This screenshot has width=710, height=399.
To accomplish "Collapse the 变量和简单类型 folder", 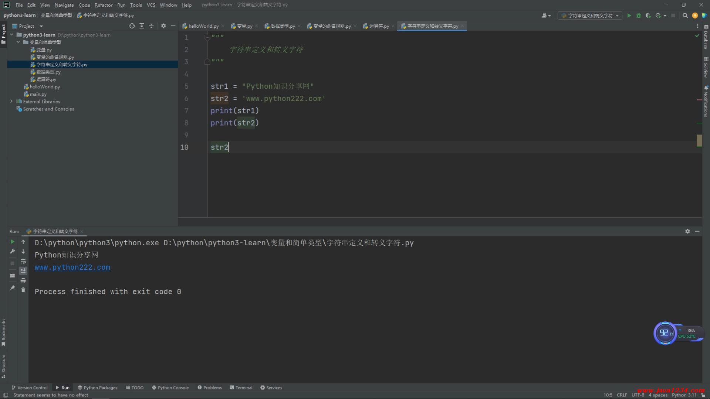I will 18,42.
